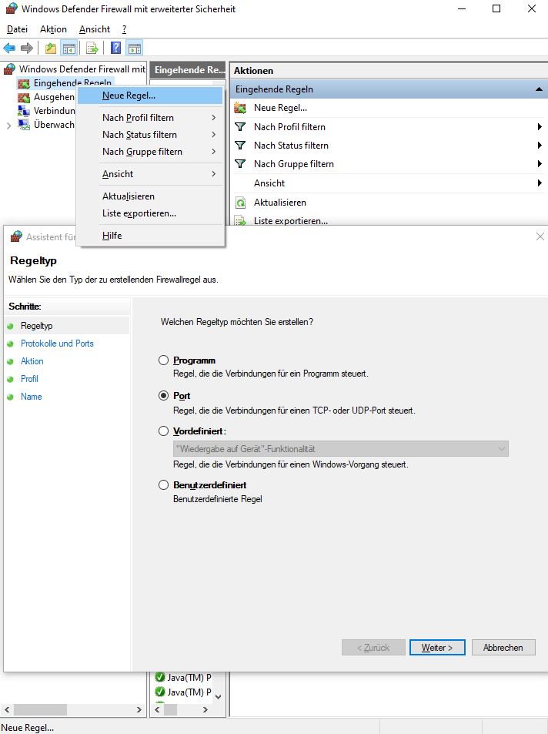Viewport: 548px width, 734px height.
Task: Click the Weiter > button
Action: [x=437, y=648]
